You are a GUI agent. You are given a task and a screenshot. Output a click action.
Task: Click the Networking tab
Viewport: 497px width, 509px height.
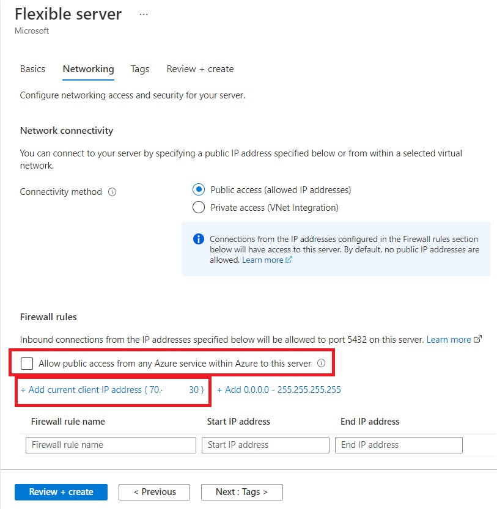pyautogui.click(x=89, y=69)
